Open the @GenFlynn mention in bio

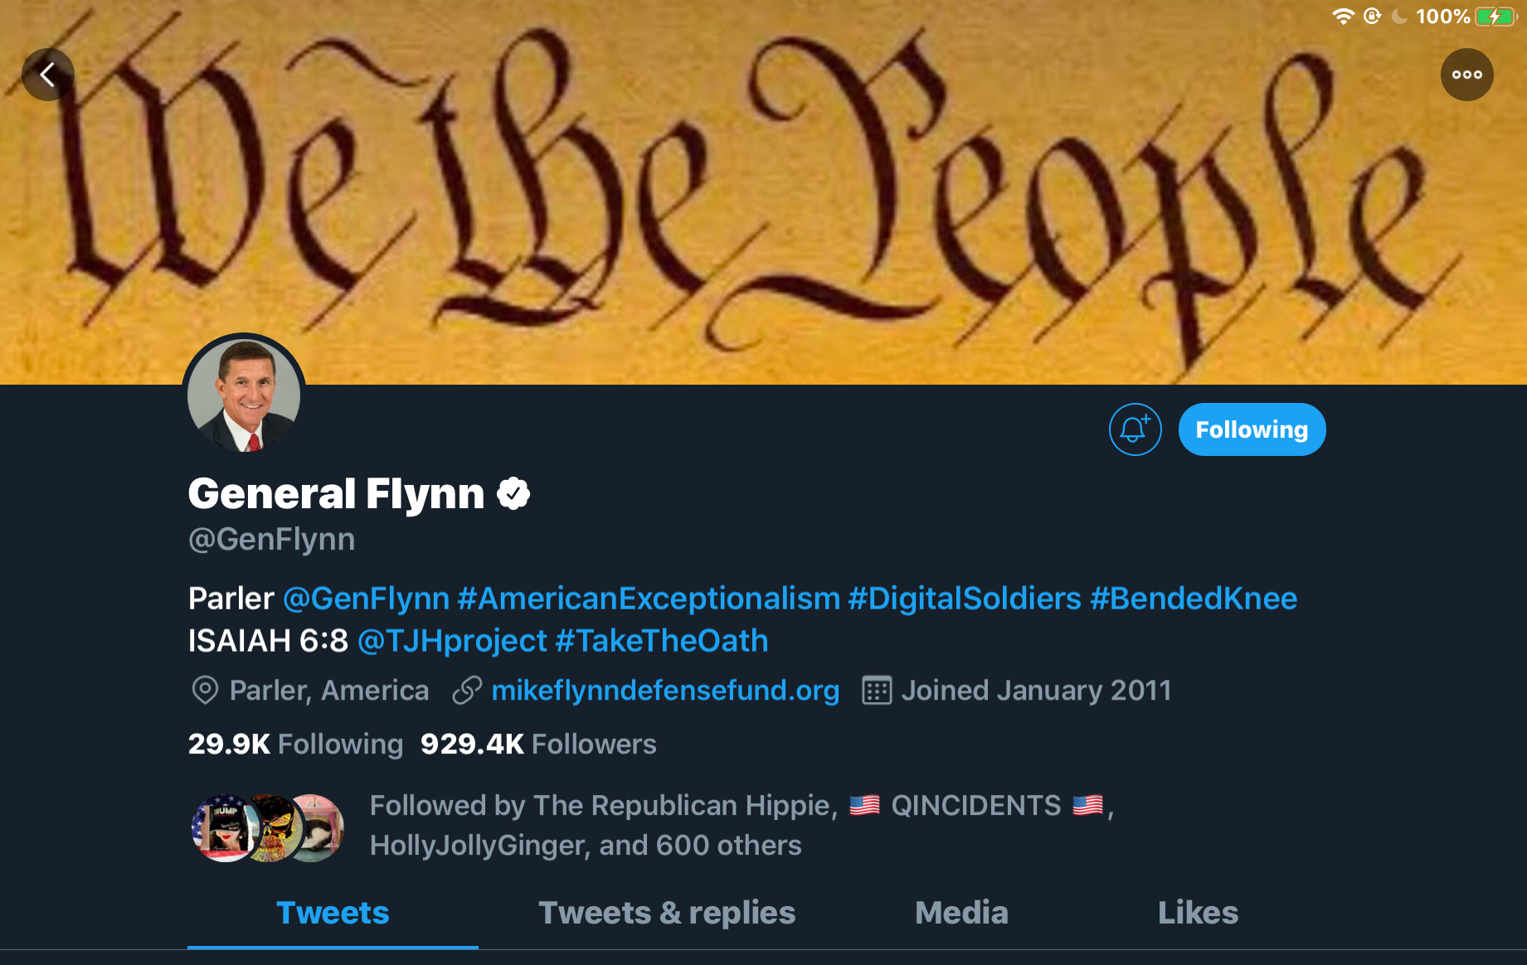pos(366,599)
